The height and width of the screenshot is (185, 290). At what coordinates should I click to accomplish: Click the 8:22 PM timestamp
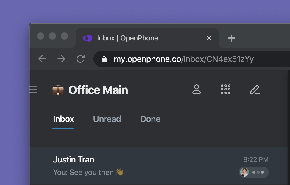256,159
